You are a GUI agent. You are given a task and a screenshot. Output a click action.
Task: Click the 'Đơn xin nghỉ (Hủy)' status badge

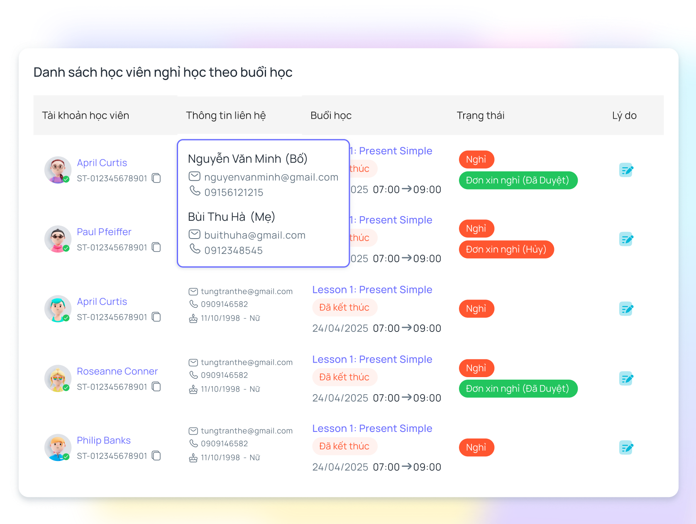pyautogui.click(x=506, y=249)
